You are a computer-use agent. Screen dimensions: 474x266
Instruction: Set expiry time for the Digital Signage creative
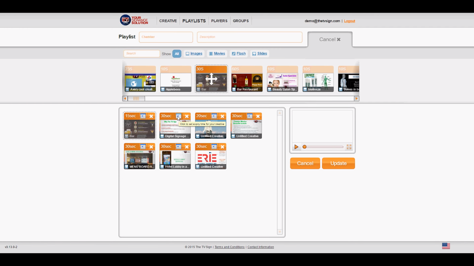pos(179,116)
